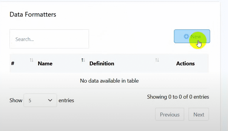Click sort arrows beside the # column
Screen dimensions: 228x131
[32, 60]
